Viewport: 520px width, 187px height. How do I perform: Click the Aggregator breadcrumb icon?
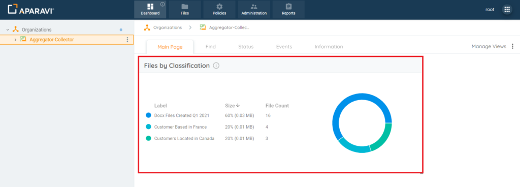click(x=203, y=27)
